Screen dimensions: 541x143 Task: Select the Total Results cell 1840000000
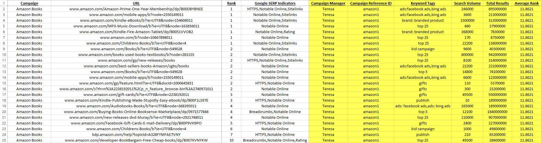tap(497, 112)
